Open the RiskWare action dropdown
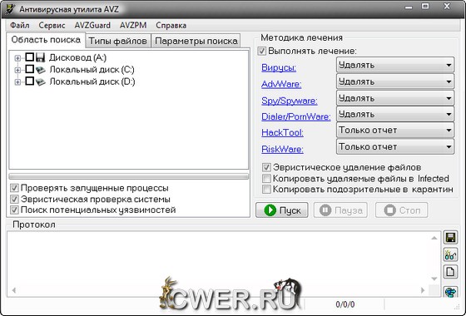This screenshot has height=316, width=466. [x=395, y=146]
